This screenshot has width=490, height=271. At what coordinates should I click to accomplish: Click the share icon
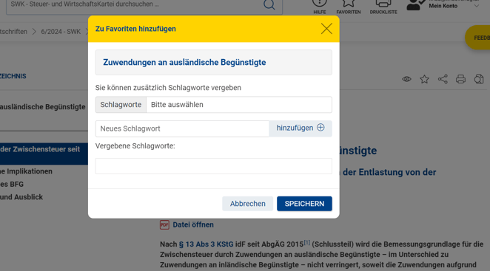point(443,79)
